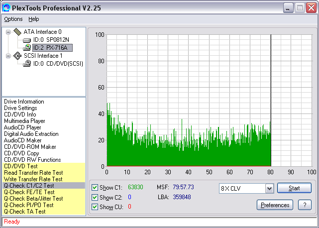Toggle the Show C1 checkbox
Screen dimensions: 319x228
point(95,188)
